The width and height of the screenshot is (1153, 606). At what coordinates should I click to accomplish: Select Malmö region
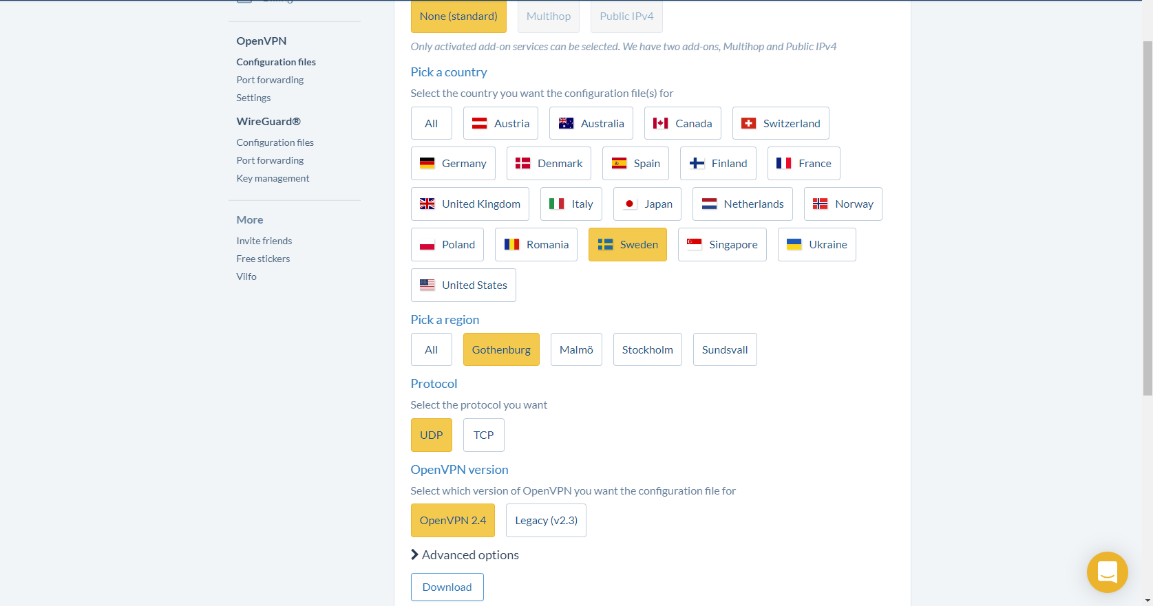point(576,349)
